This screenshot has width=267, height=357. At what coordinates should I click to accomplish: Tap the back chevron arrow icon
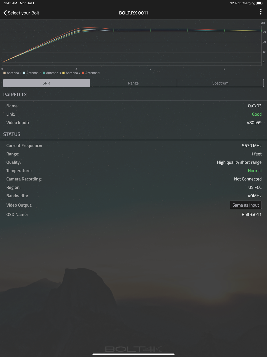[x=5, y=13]
